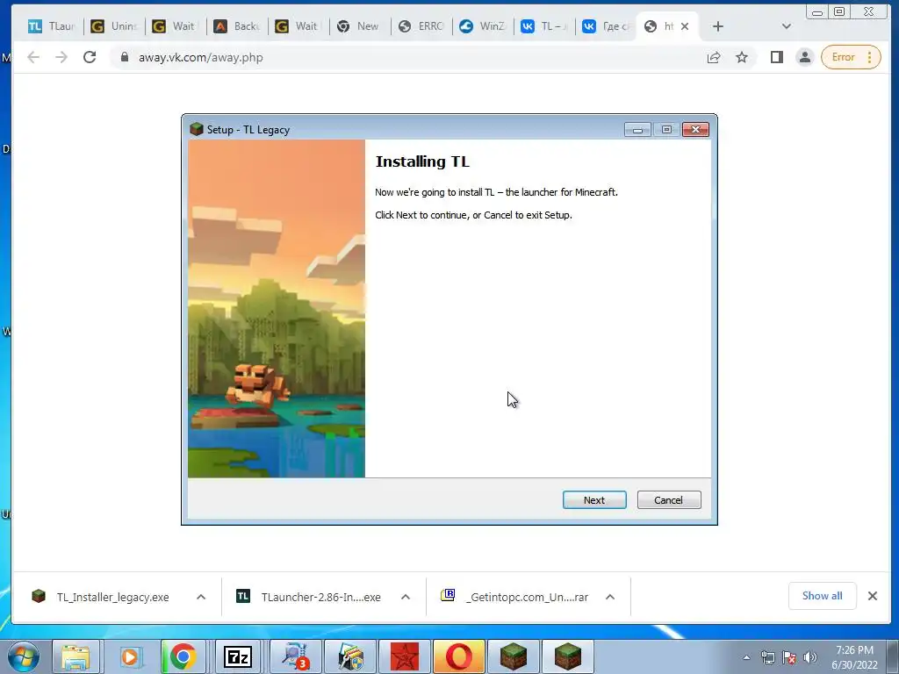Open the shield installer taskbar icon
This screenshot has width=899, height=674.
tap(350, 656)
